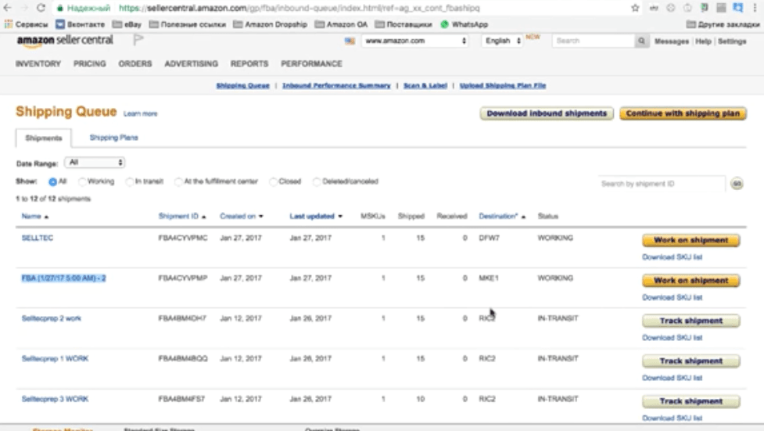Select the Deleted/canceled radio button

point(316,181)
